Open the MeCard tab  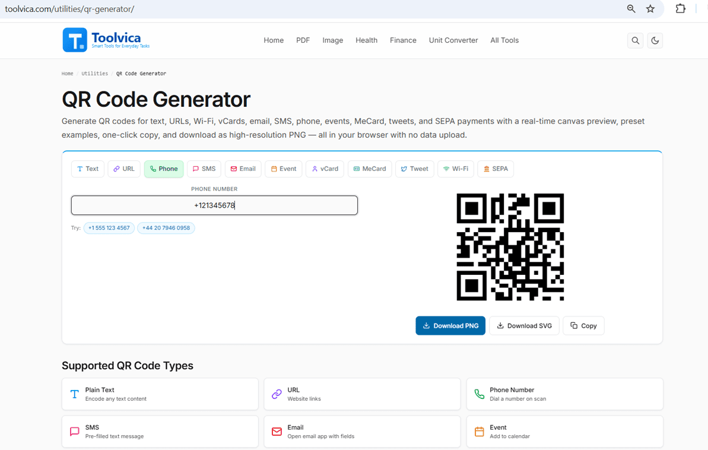pyautogui.click(x=370, y=169)
